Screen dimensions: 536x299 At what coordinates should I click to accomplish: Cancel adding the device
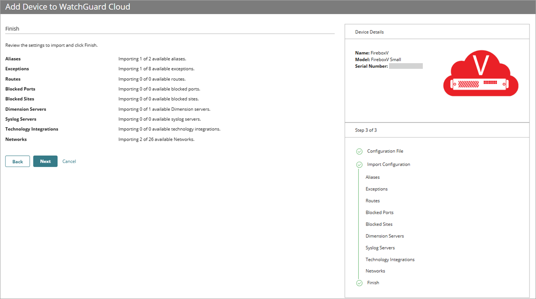point(69,161)
